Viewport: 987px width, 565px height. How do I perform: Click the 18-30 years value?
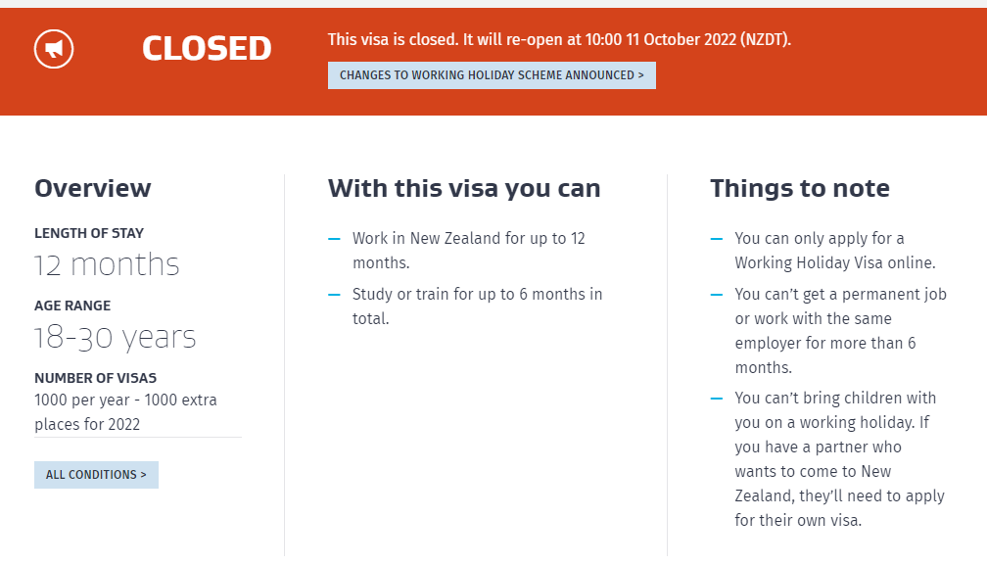(x=116, y=337)
